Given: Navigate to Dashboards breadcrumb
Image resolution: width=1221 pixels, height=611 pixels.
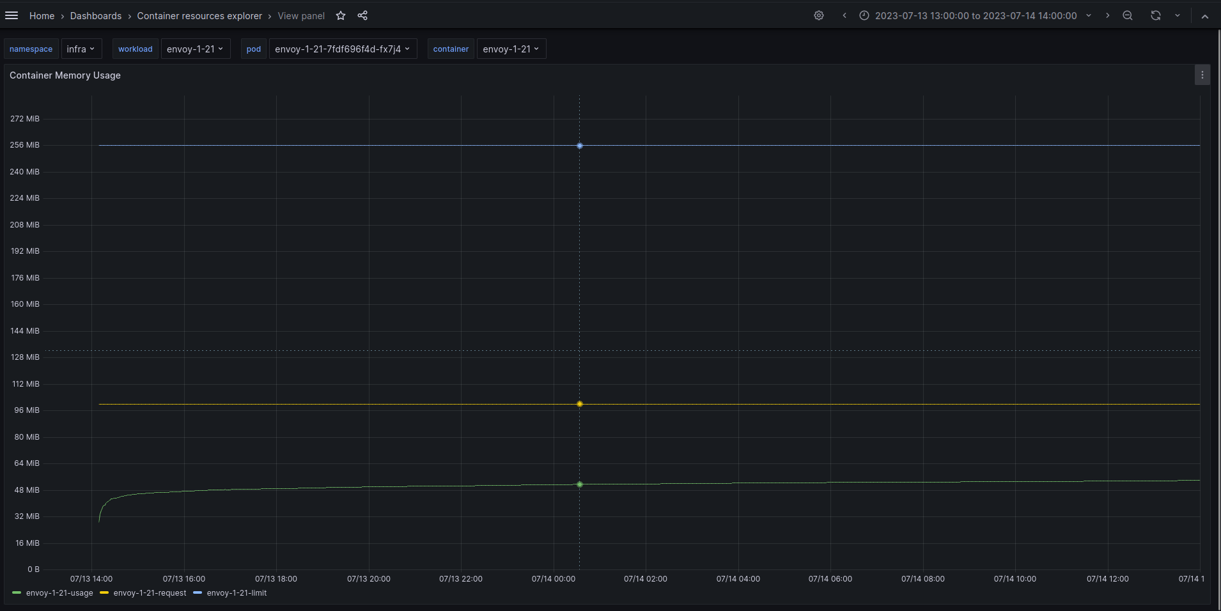Looking at the screenshot, I should [96, 15].
